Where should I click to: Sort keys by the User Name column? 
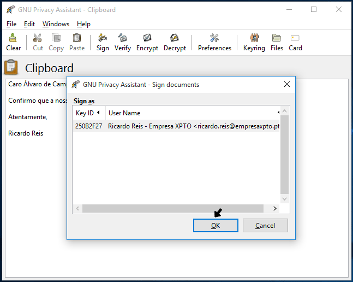pyautogui.click(x=193, y=113)
